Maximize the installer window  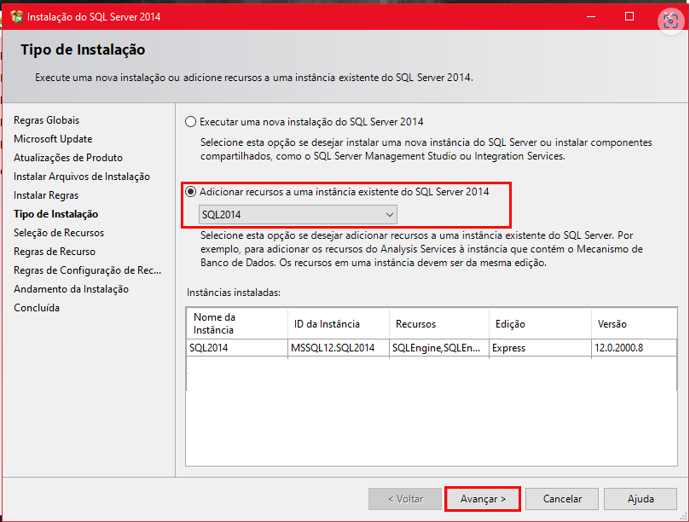click(x=629, y=16)
